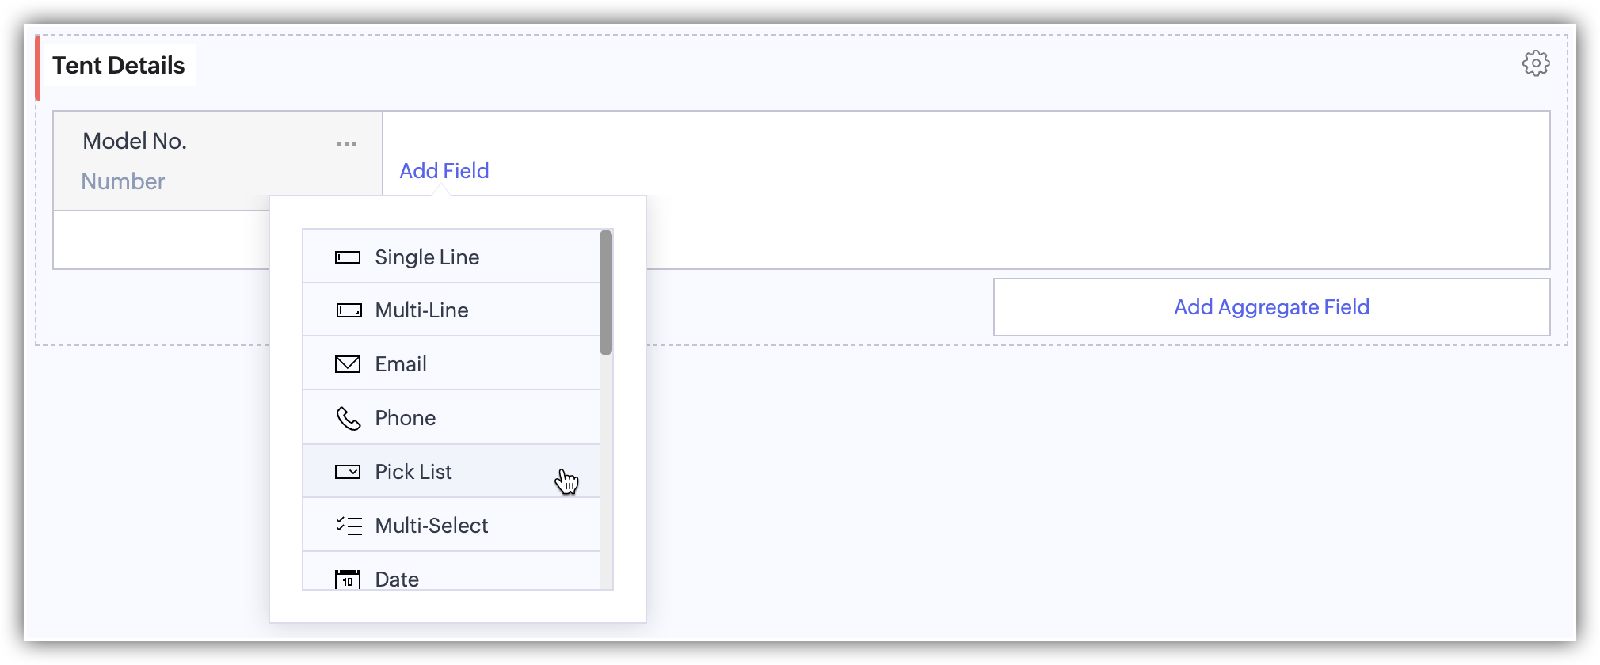Select the Pick List label in the list
This screenshot has width=1600, height=665.
[x=413, y=472]
